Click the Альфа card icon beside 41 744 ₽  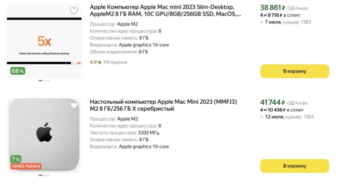coord(291,103)
